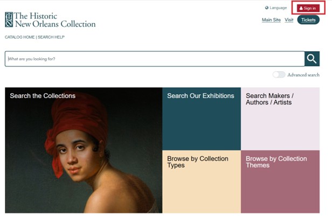The image size is (332, 223).
Task: Go to the Main Site link
Action: coord(271,20)
